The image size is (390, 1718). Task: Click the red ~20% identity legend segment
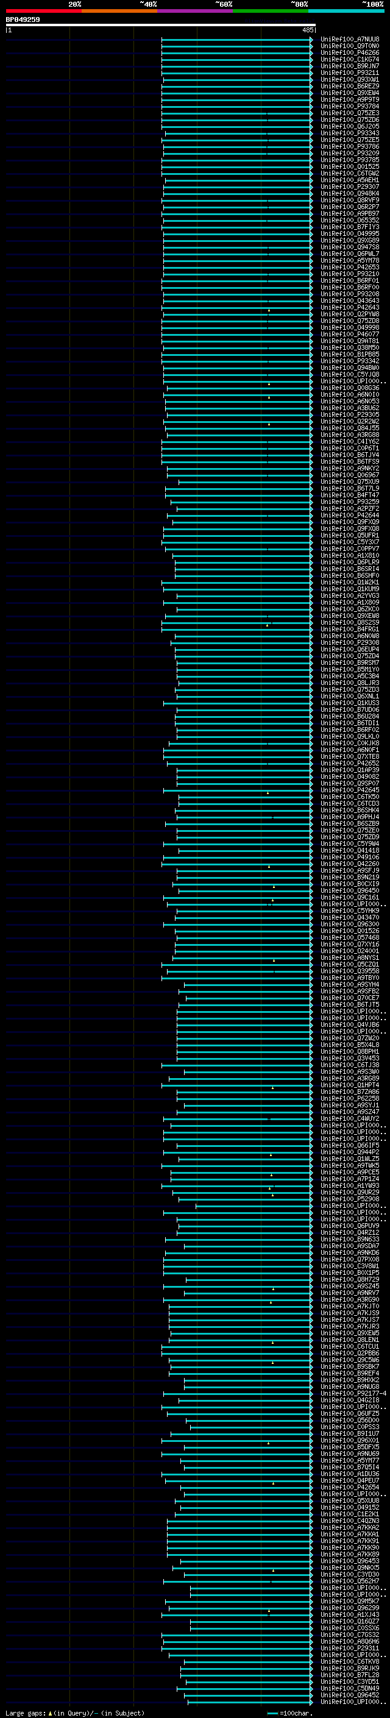[x=43, y=11]
